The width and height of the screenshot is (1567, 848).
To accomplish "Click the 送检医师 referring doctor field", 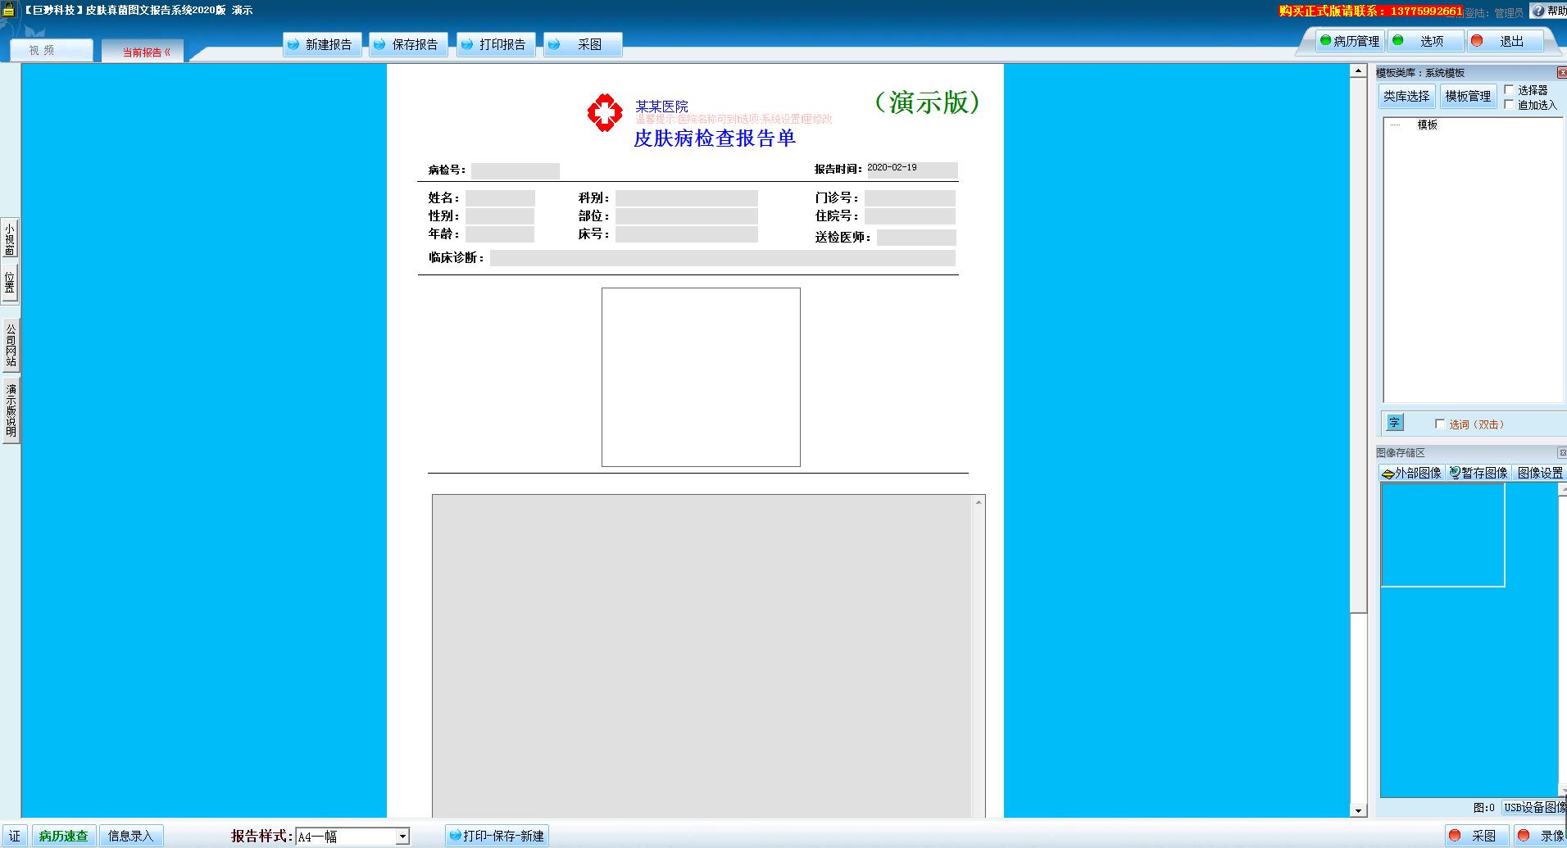I will [916, 238].
